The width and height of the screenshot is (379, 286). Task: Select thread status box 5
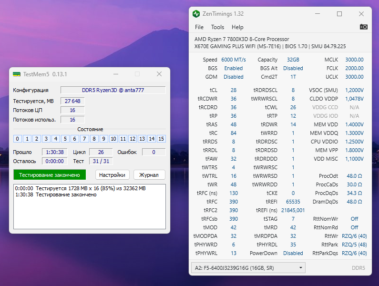coord(65,139)
